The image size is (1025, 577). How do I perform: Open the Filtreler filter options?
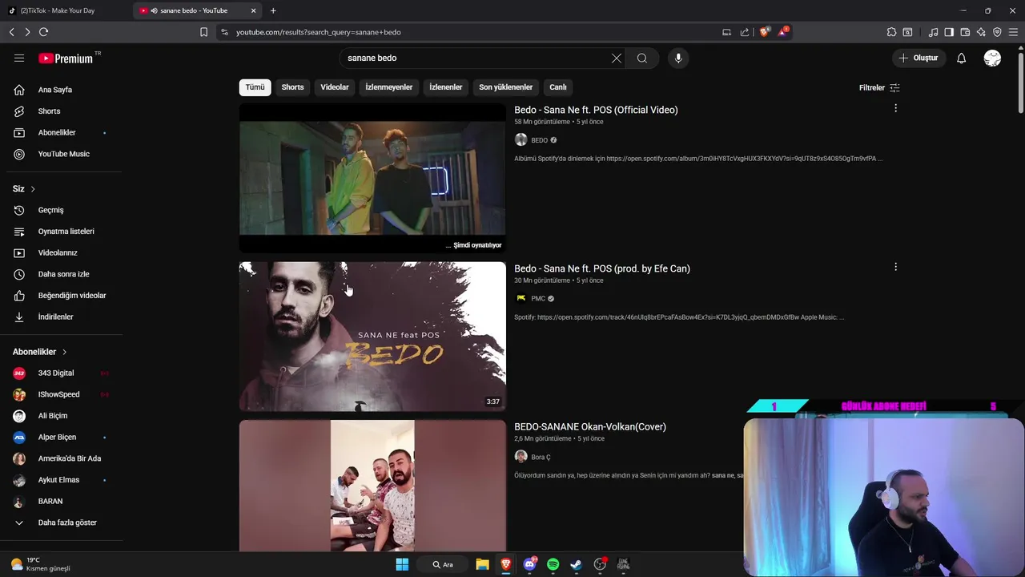coord(879,87)
